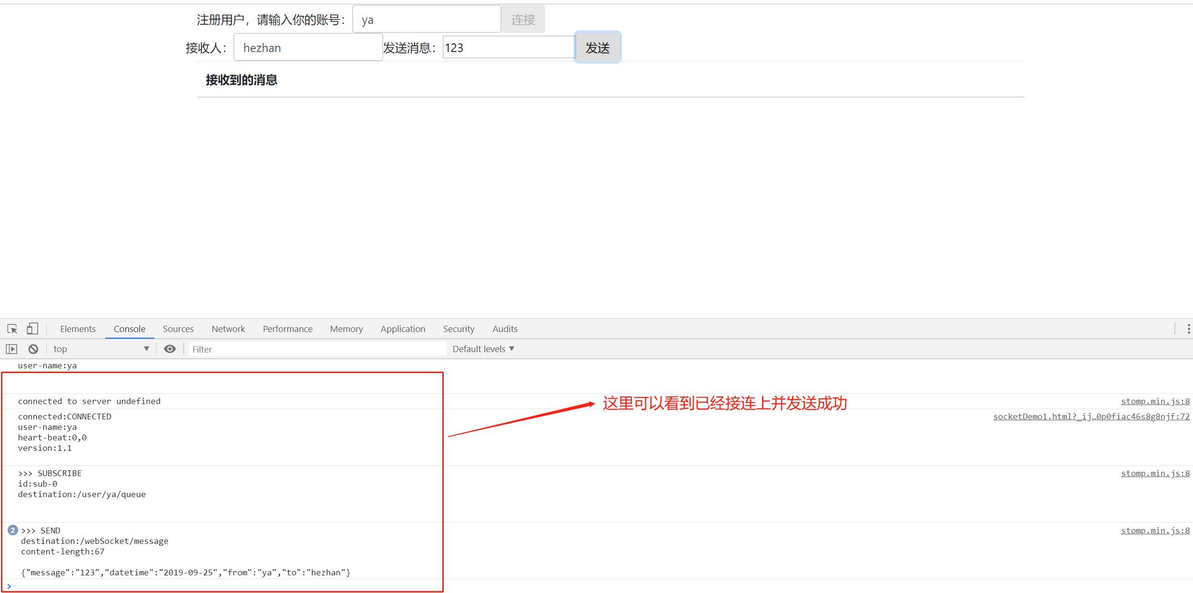The width and height of the screenshot is (1193, 593).
Task: Switch to the Network tab
Action: 228,329
